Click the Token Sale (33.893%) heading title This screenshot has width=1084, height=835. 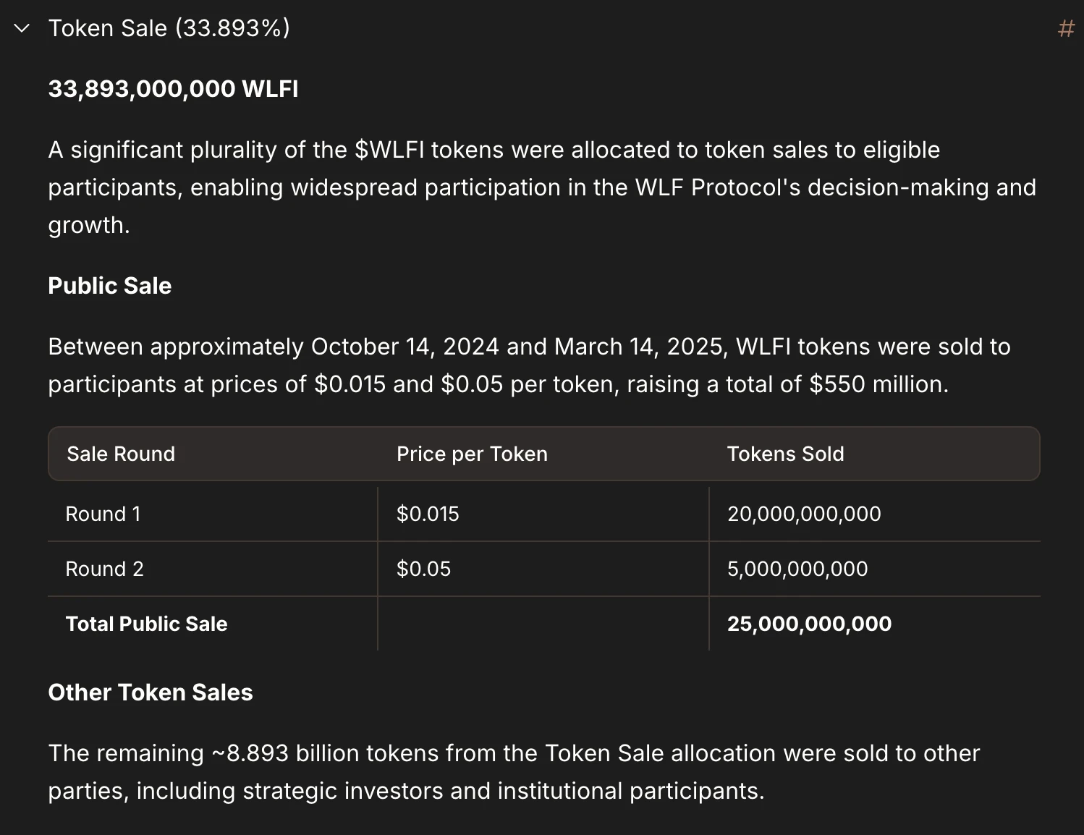point(169,28)
